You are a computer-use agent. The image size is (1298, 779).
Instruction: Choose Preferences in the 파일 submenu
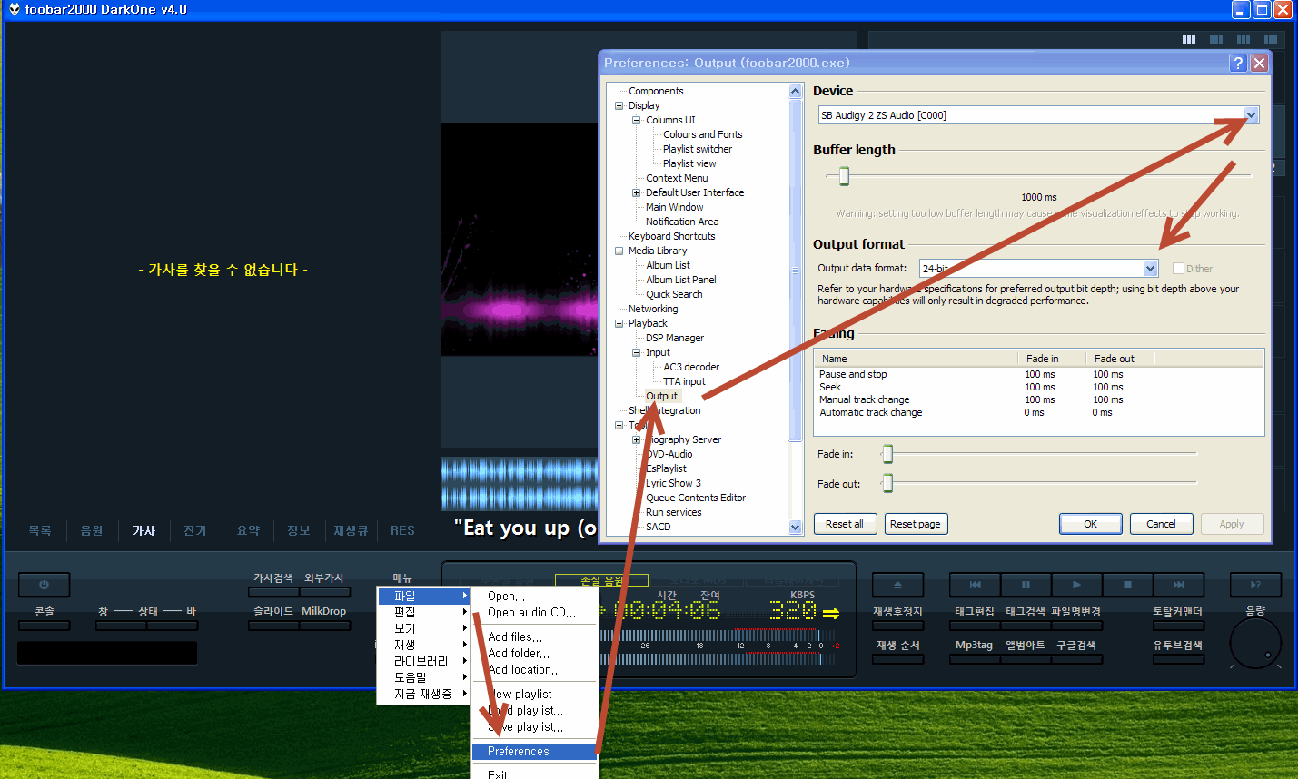534,751
